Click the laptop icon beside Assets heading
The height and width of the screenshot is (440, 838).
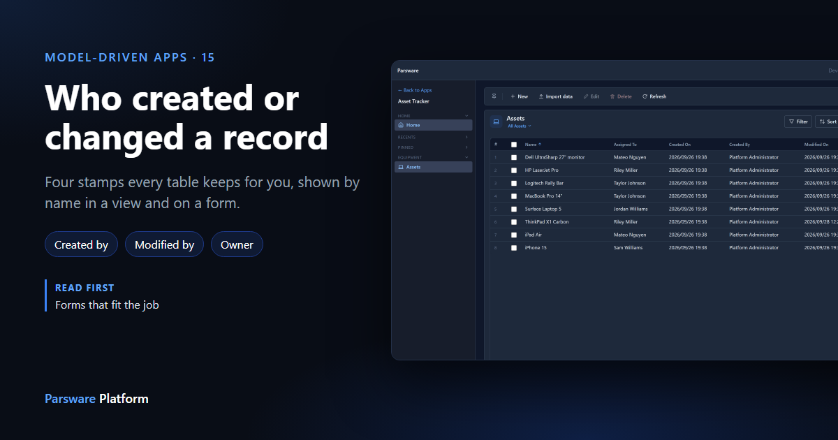496,122
